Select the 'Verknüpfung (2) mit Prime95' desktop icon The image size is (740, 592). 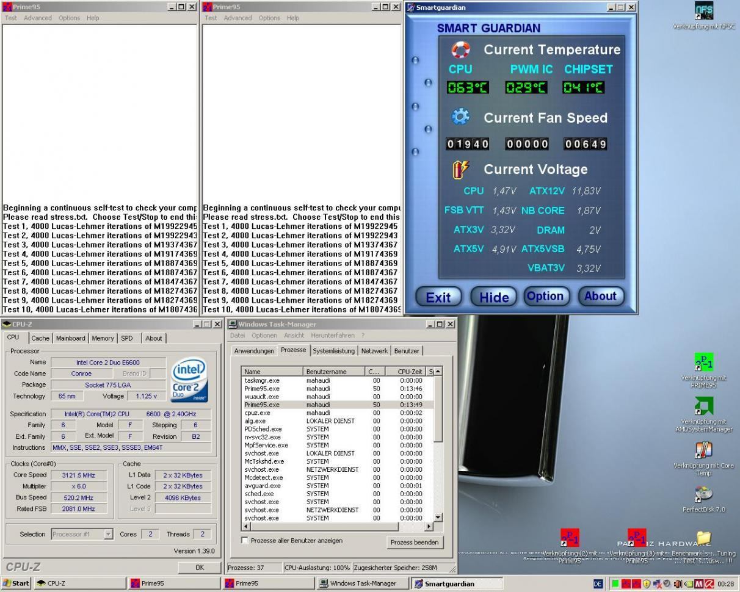[570, 538]
